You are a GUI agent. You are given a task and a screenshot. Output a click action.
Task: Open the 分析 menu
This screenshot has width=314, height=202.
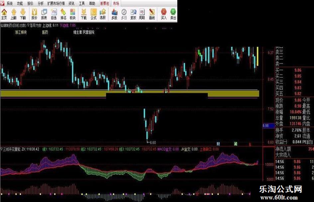(x=41, y=3)
